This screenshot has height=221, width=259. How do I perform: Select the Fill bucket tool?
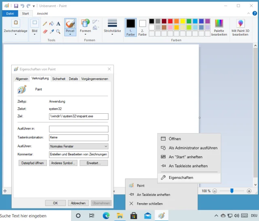(51, 24)
